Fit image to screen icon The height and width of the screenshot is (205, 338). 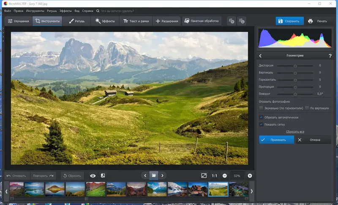tap(204, 176)
